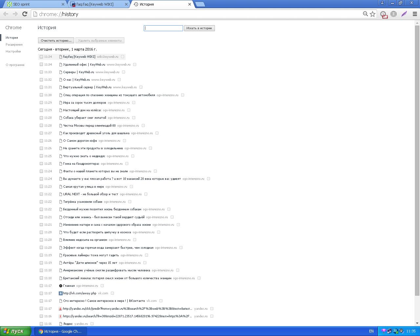
Task: Open dropdown for 'Настоящий дом на колёсах'
Action: tap(129, 110)
